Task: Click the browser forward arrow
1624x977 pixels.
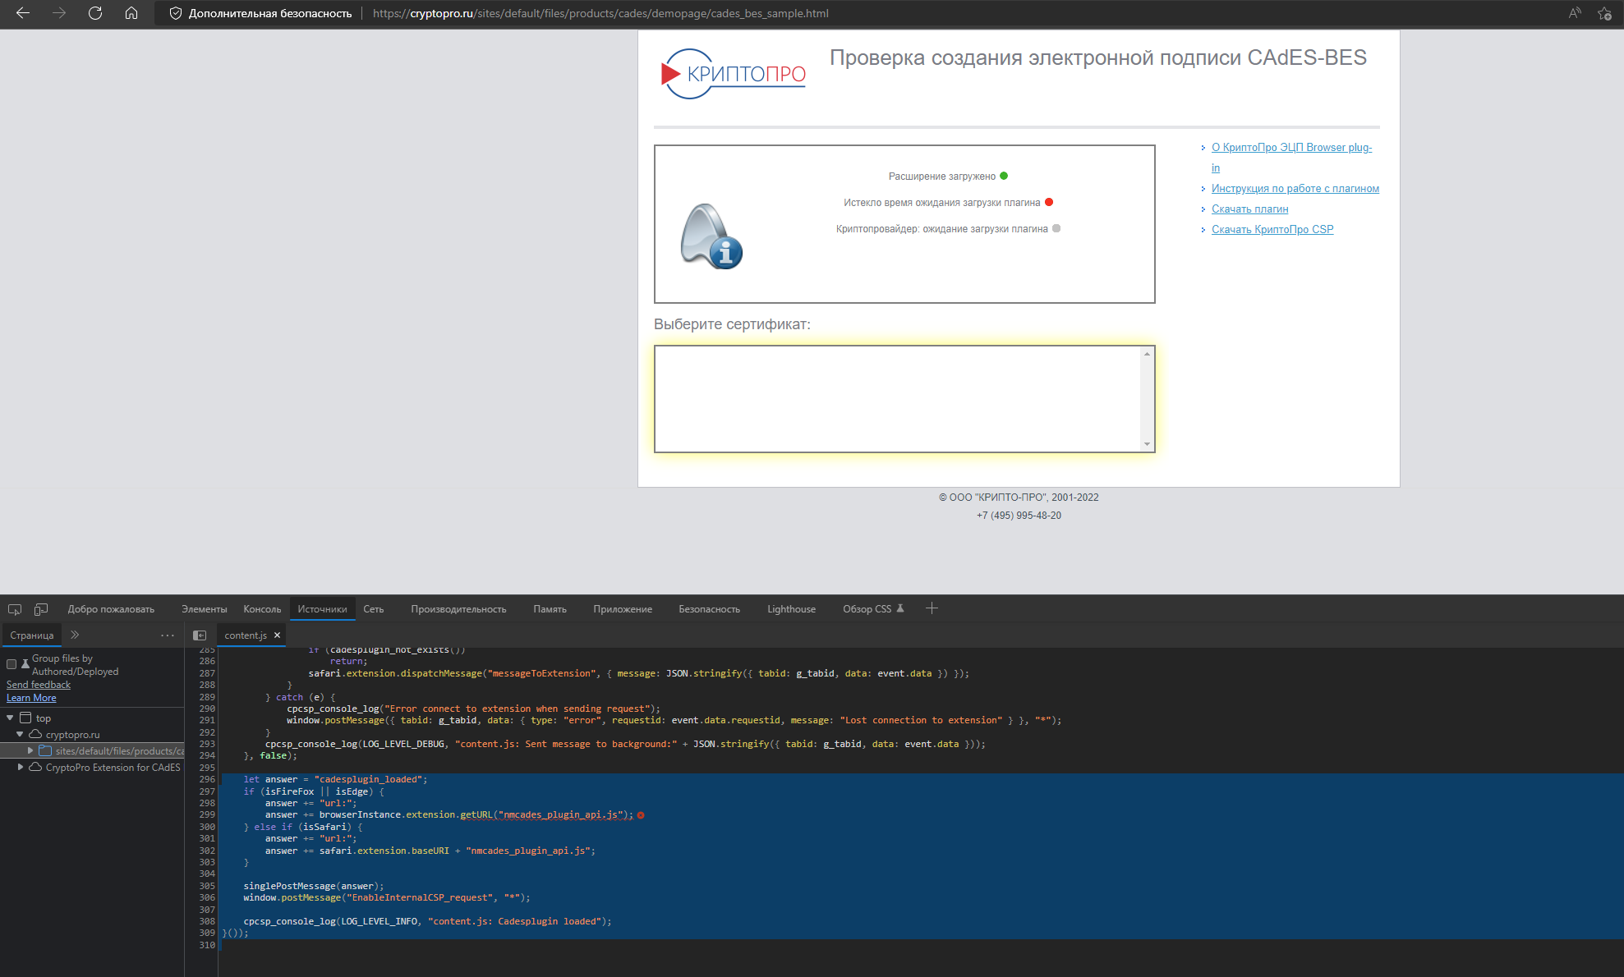Action: [x=59, y=13]
